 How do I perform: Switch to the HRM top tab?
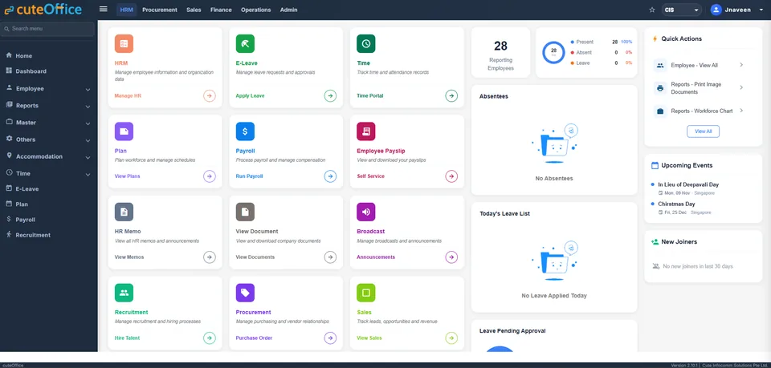pyautogui.click(x=126, y=10)
